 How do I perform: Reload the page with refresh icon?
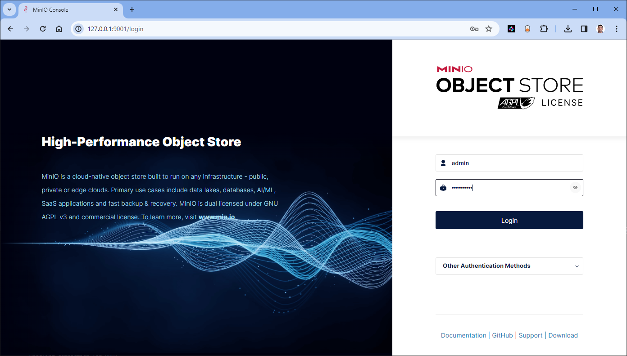click(43, 29)
